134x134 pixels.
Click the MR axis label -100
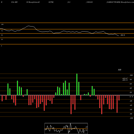[131, 118]
